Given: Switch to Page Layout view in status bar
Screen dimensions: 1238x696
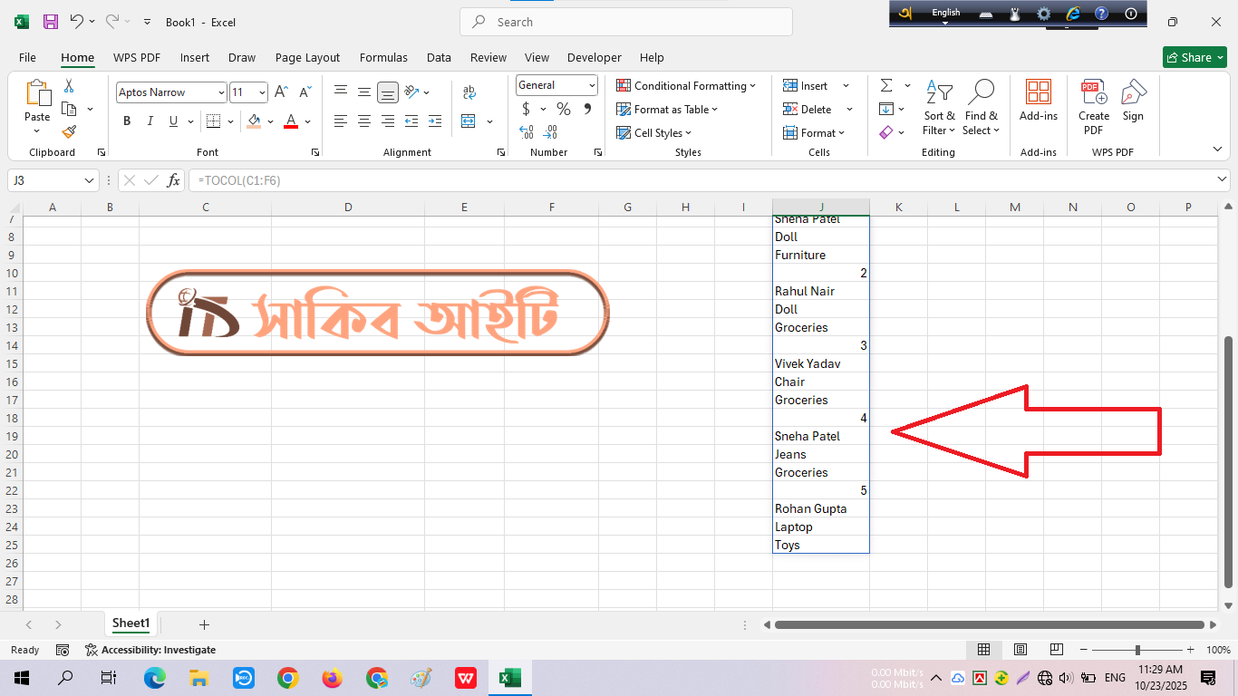Looking at the screenshot, I should 1020,650.
